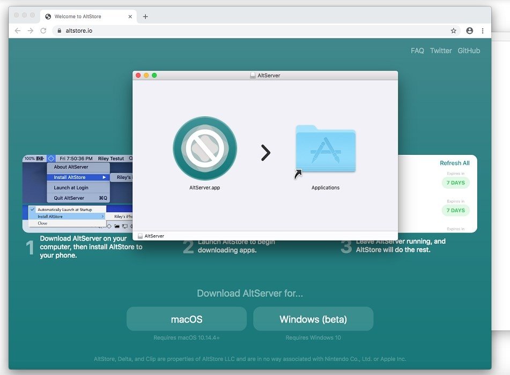Download AltServer for Windows (beta)
The width and height of the screenshot is (510, 375).
(x=313, y=319)
